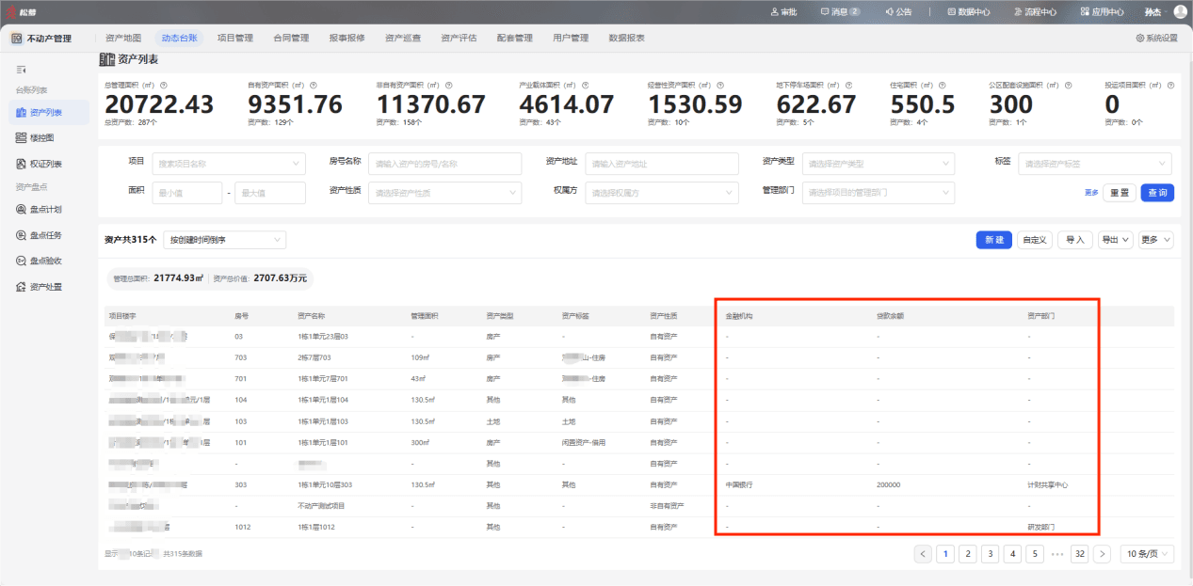Open 消息 notifications in top bar
This screenshot has width=1193, height=586.
tap(840, 12)
